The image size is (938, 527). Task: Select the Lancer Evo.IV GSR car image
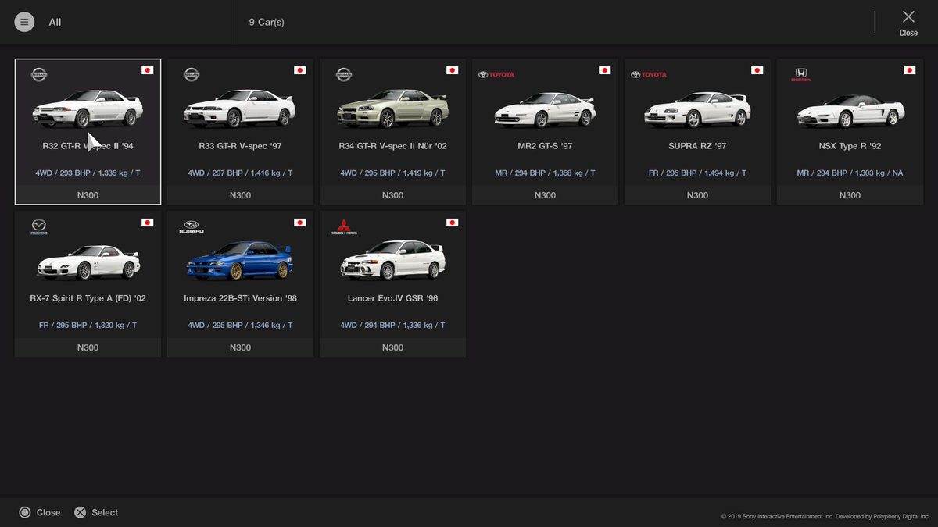[392, 261]
